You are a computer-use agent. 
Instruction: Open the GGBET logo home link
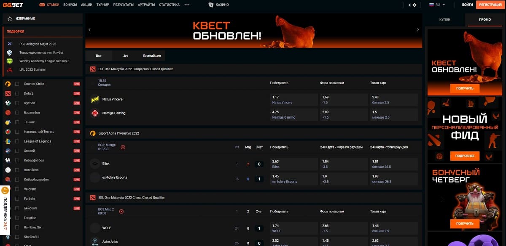[x=13, y=5]
